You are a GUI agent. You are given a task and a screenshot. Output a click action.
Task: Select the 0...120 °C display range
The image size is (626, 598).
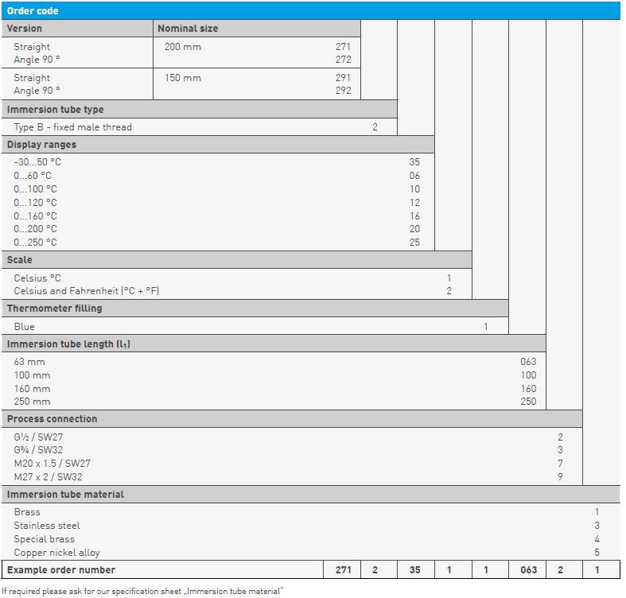click(35, 203)
